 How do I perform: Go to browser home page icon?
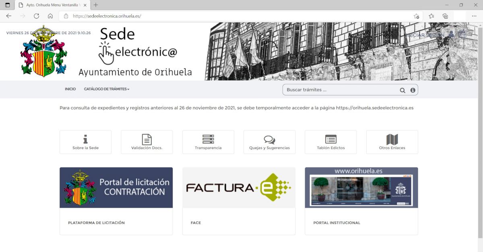pyautogui.click(x=50, y=16)
